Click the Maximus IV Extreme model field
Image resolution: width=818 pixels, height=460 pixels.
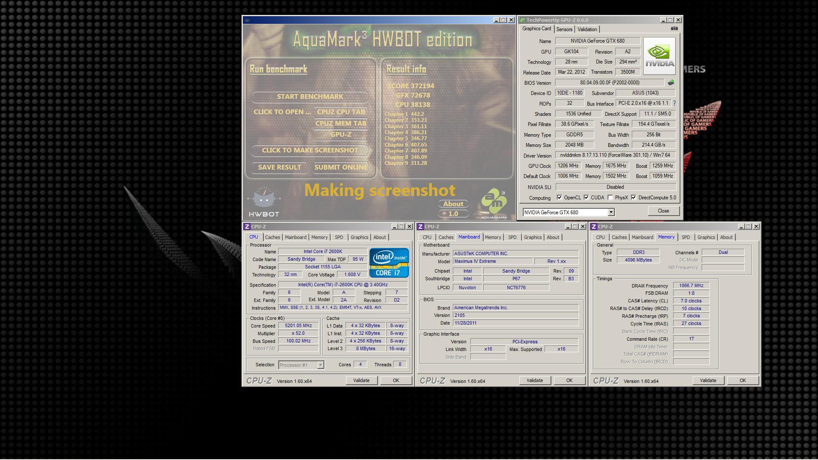[493, 261]
